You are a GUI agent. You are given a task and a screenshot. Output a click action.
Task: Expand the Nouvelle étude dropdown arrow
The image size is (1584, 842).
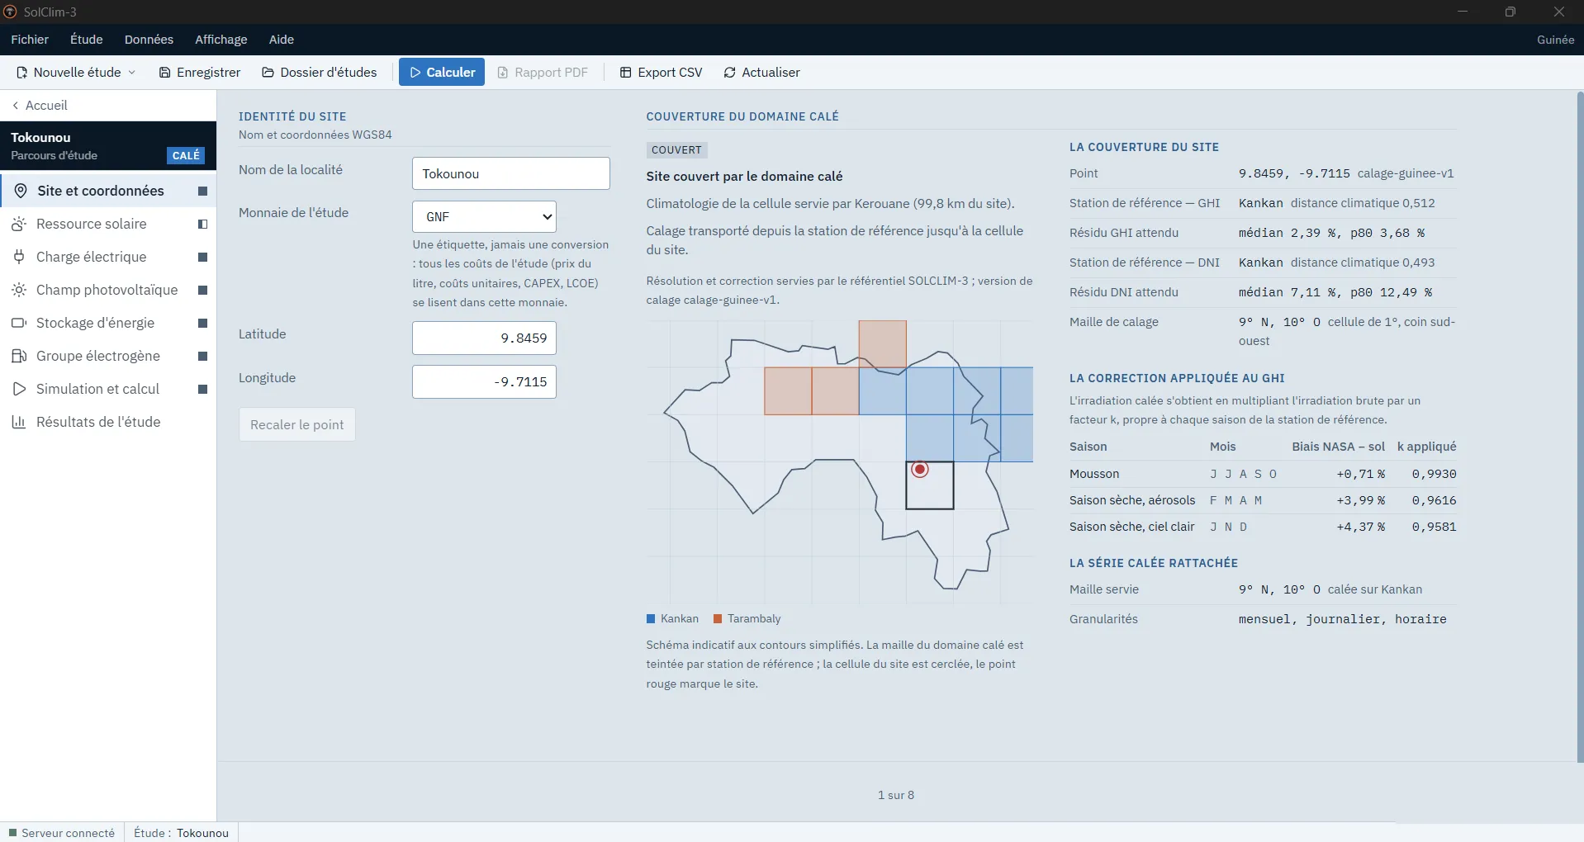click(131, 73)
